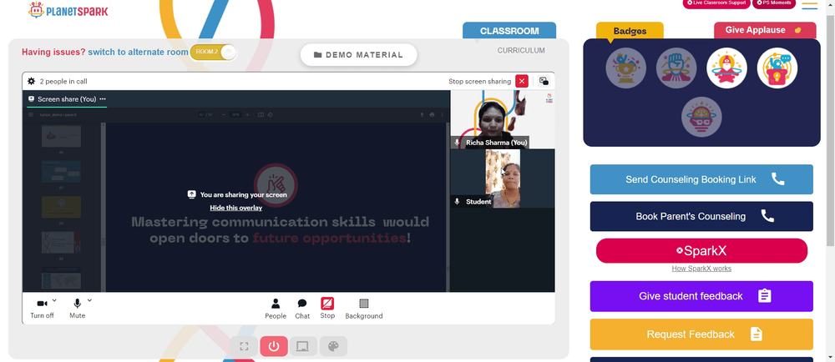
Task: Click Send Counseling Booking Link
Action: pyautogui.click(x=701, y=179)
